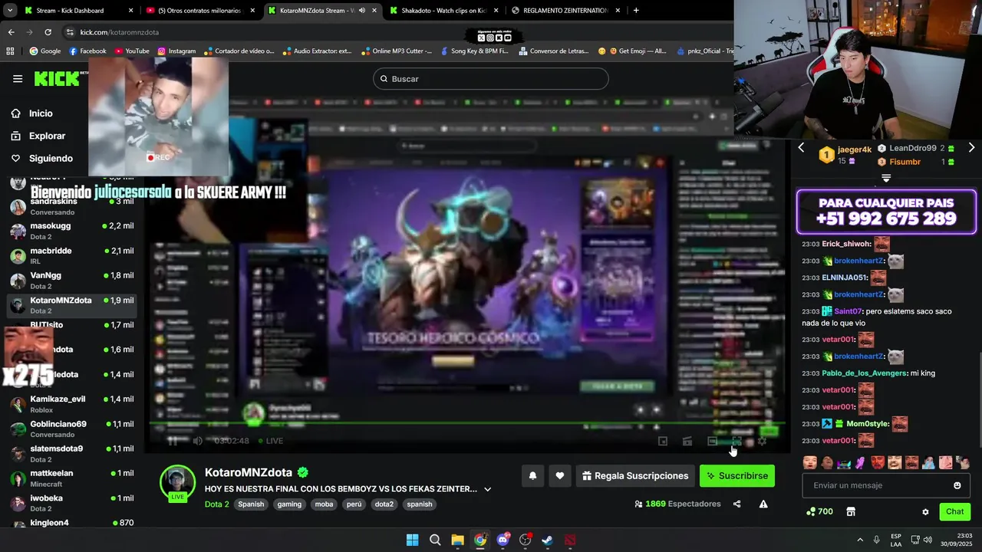
Task: Click the KotaroMNZdota streamer avatar
Action: [177, 483]
